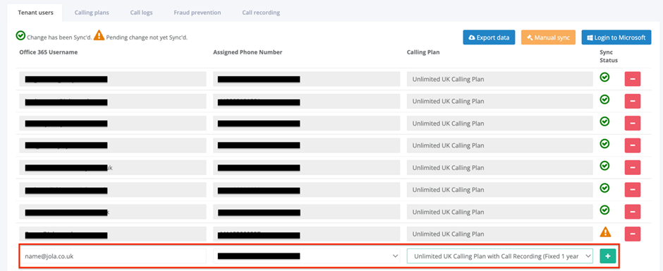Image resolution: width=663 pixels, height=271 pixels.
Task: Click the red minus on the second row
Action: click(633, 101)
